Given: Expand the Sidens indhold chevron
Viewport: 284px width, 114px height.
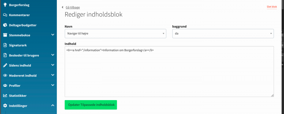Looking at the screenshot, I should pyautogui.click(x=53, y=65).
